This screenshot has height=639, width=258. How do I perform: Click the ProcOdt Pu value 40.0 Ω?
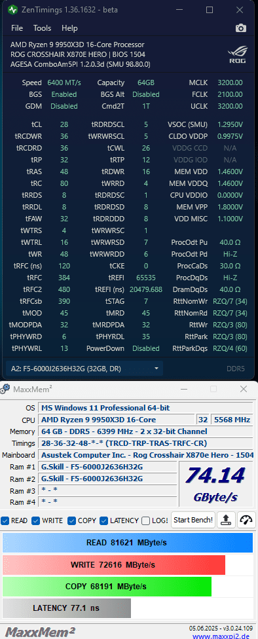(x=230, y=242)
